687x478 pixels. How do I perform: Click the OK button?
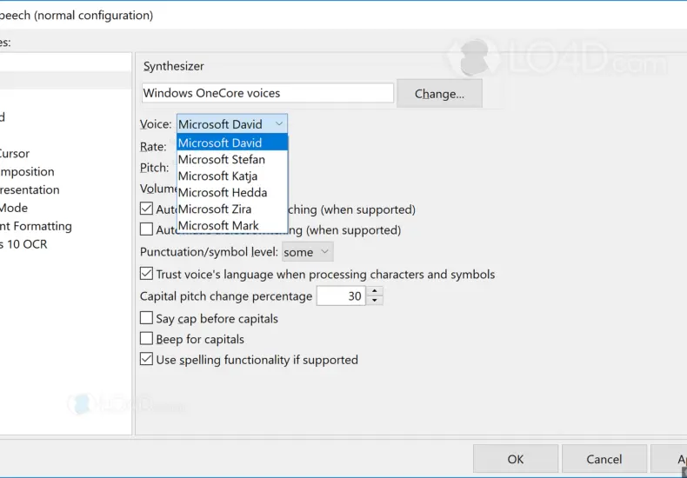(x=515, y=459)
